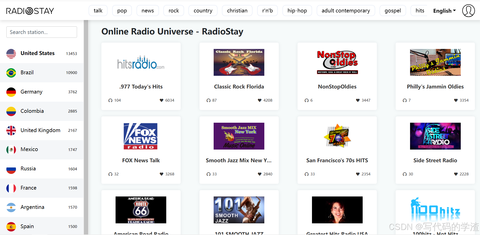Select the Spain flag icon

coord(11,227)
